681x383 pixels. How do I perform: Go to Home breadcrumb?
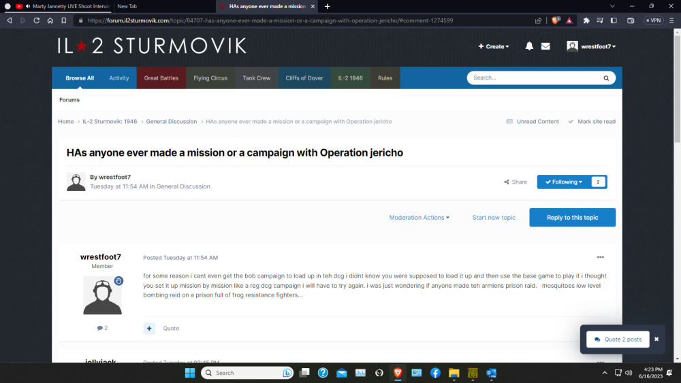click(66, 122)
